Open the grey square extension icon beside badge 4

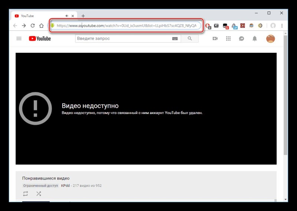coord(216,26)
